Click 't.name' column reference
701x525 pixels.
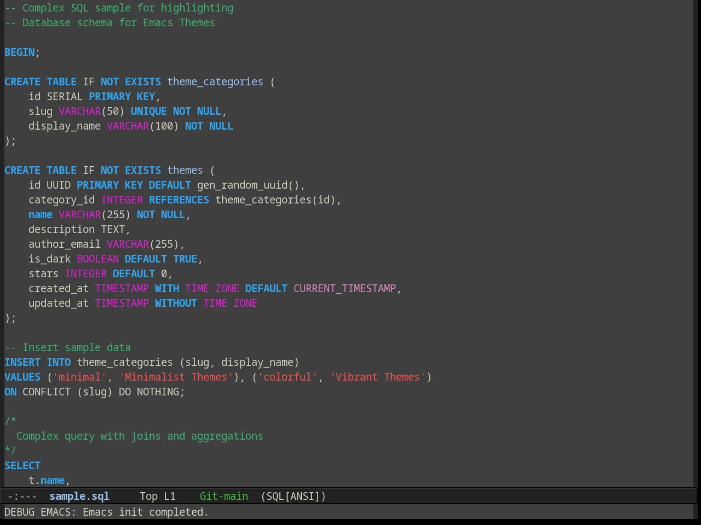47,480
